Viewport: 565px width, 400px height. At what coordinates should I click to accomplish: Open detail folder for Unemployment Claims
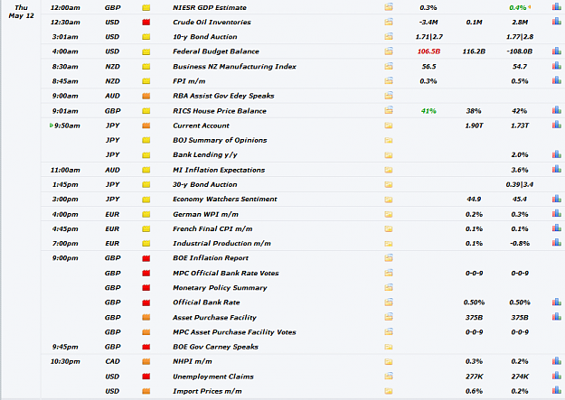[389, 377]
